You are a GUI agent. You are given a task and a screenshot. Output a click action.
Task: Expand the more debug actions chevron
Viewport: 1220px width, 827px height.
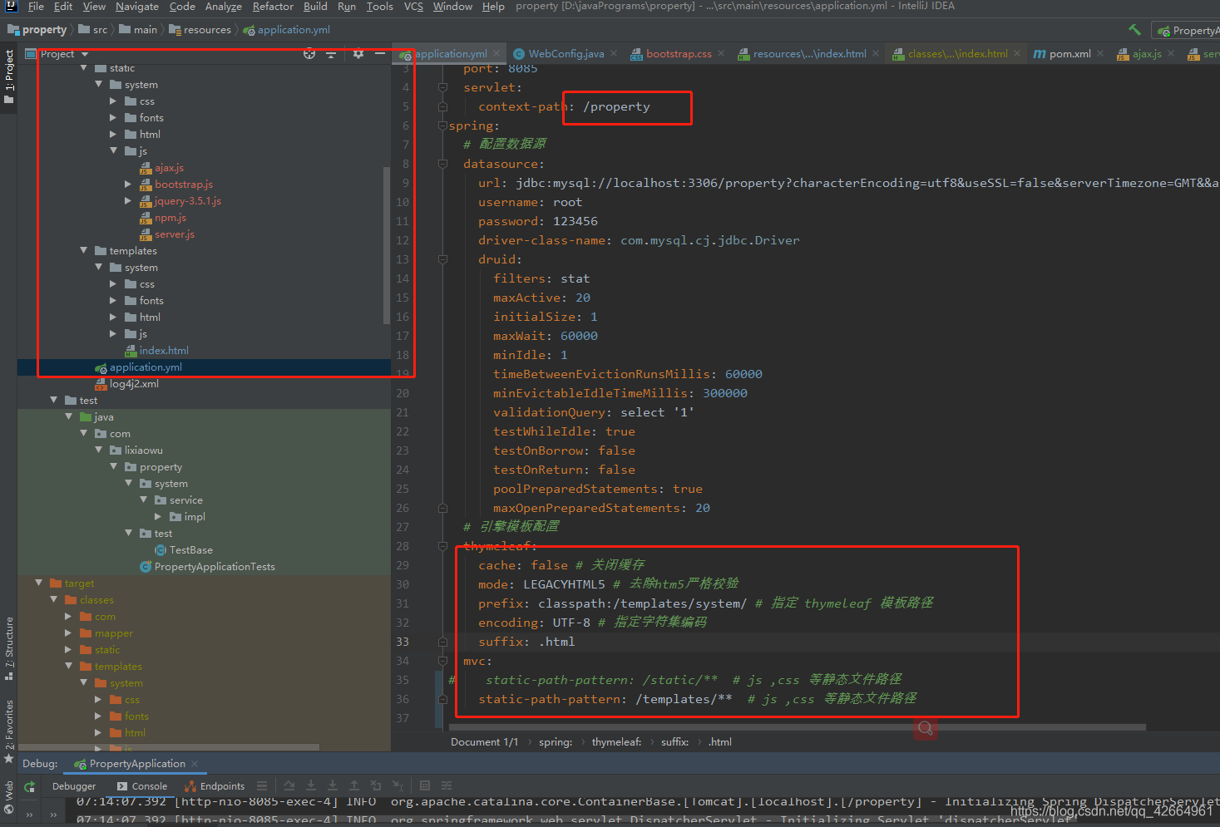(x=30, y=815)
